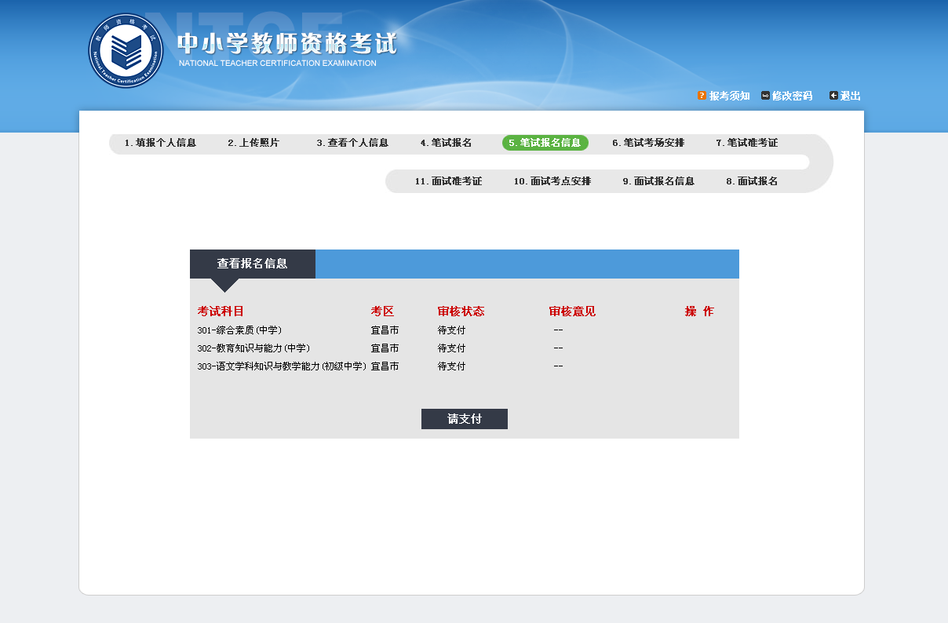The width and height of the screenshot is (948, 623).
Task: Go to step 1 填报个人信息
Action: pyautogui.click(x=160, y=143)
